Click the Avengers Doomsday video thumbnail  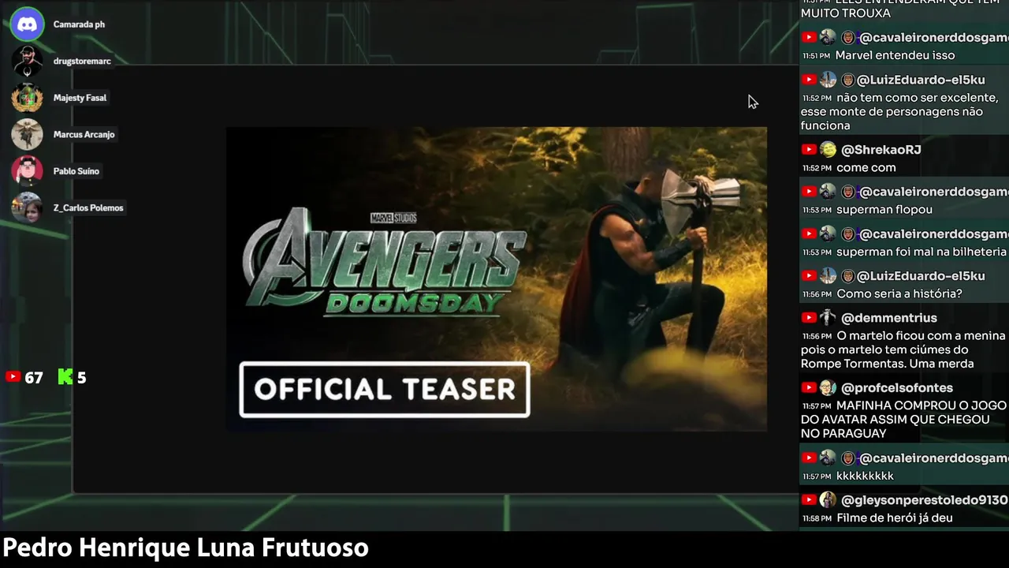pyautogui.click(x=497, y=279)
